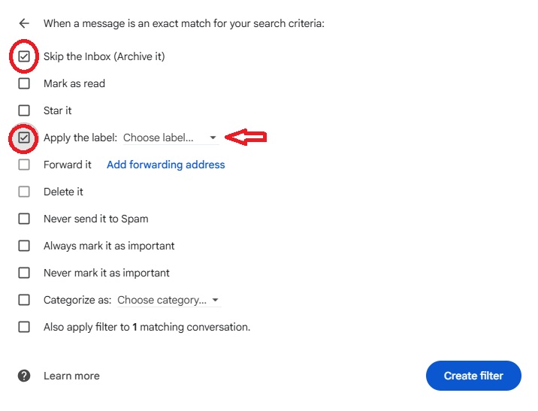Open the Learn more link text

(x=71, y=376)
